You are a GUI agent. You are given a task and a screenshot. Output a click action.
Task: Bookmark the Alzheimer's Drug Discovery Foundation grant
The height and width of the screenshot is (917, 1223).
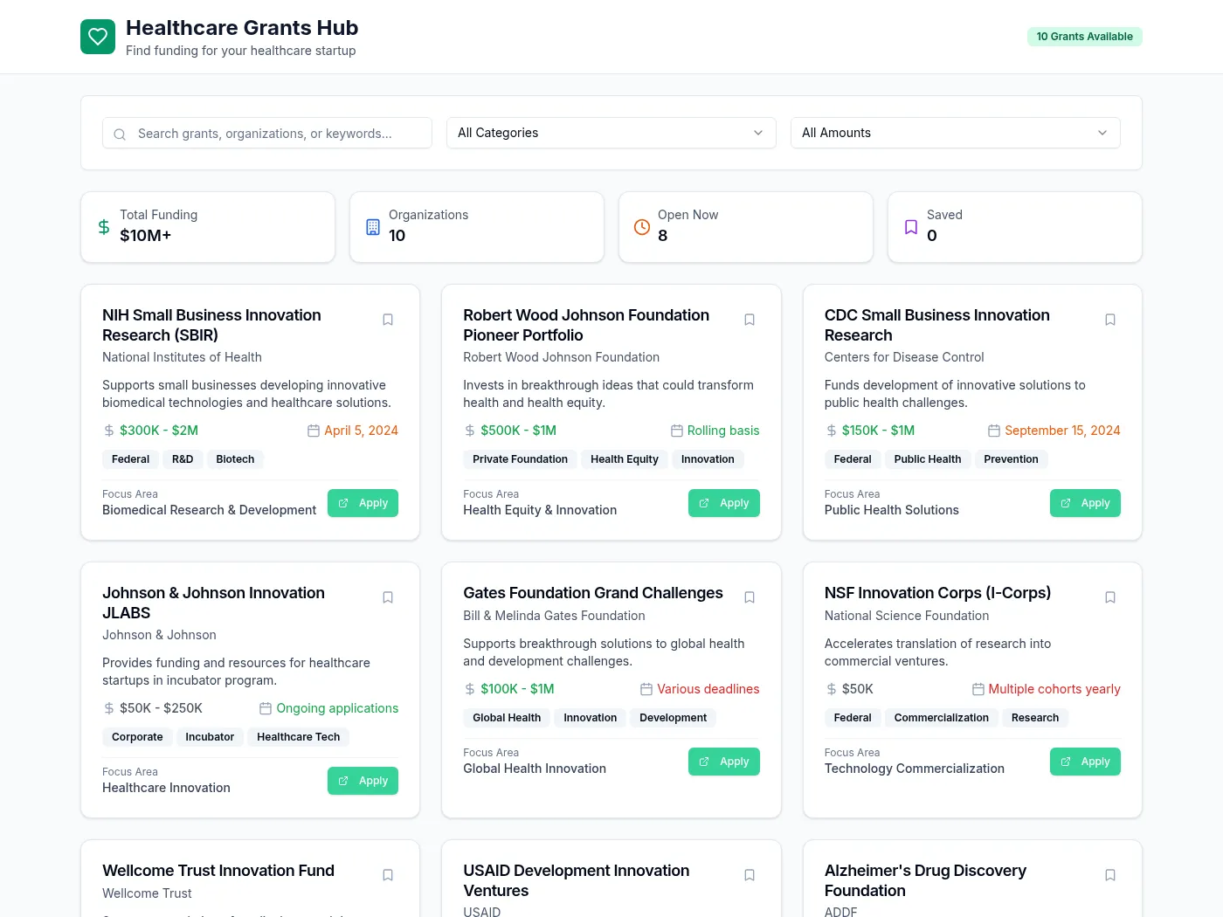point(1110,875)
